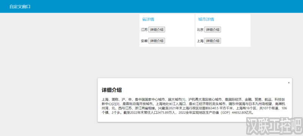
Task: Close the 详细介绍 popup with ×
Action: point(289,83)
